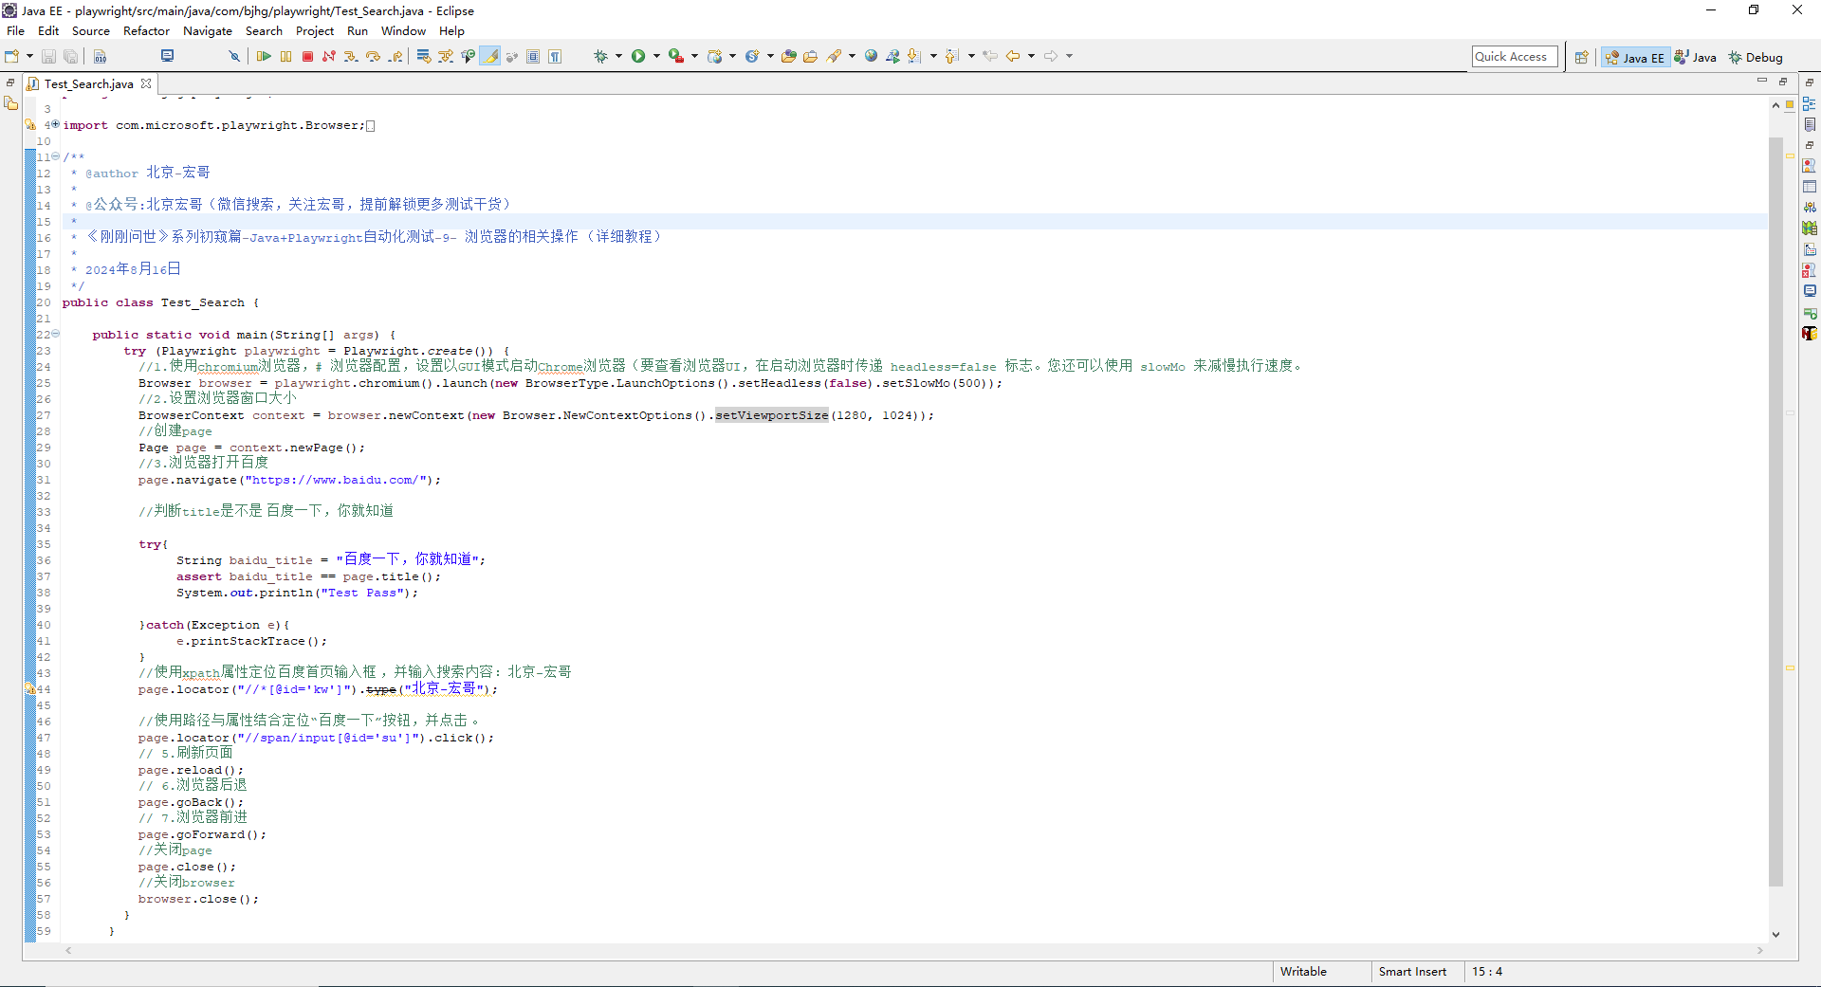Click the binary 010 file icon
1821x987 pixels.
point(100,57)
